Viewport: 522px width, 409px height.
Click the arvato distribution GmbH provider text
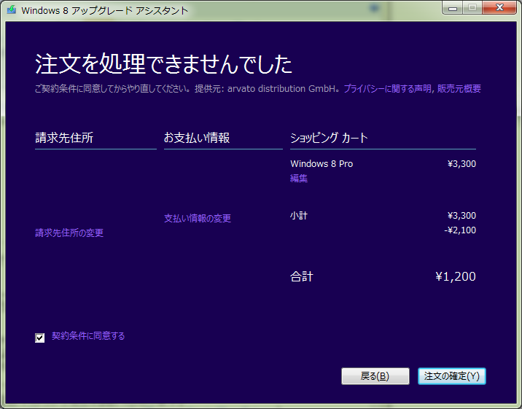pyautogui.click(x=283, y=88)
